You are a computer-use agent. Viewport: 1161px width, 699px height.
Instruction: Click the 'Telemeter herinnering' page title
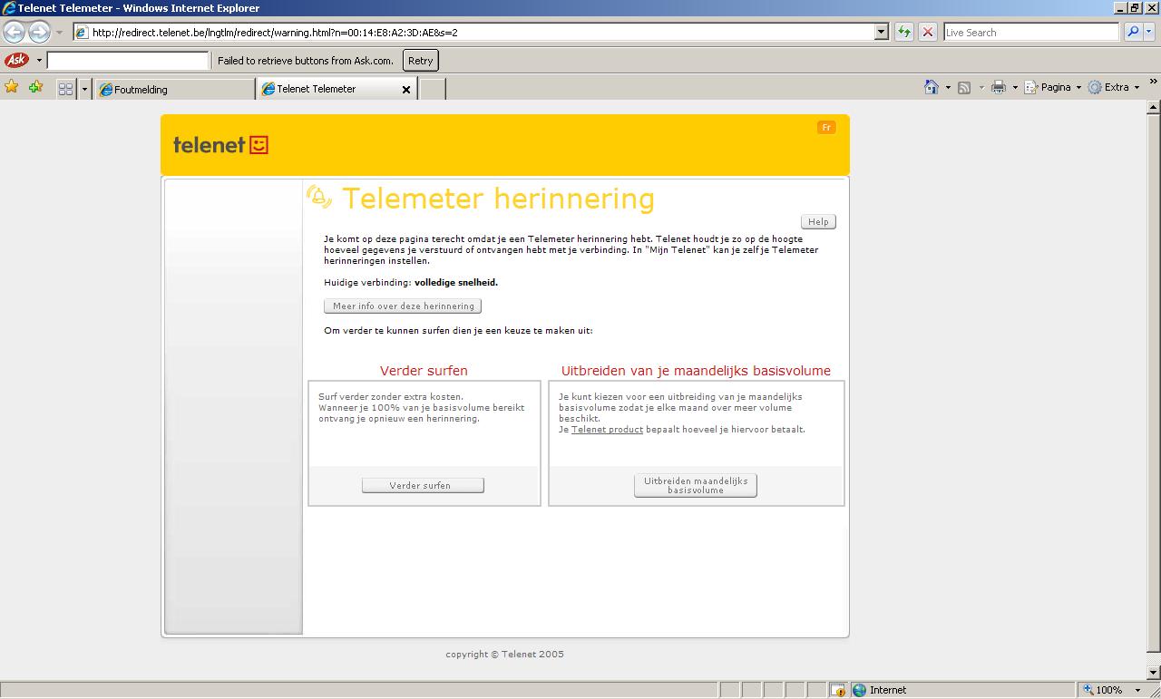(x=498, y=199)
